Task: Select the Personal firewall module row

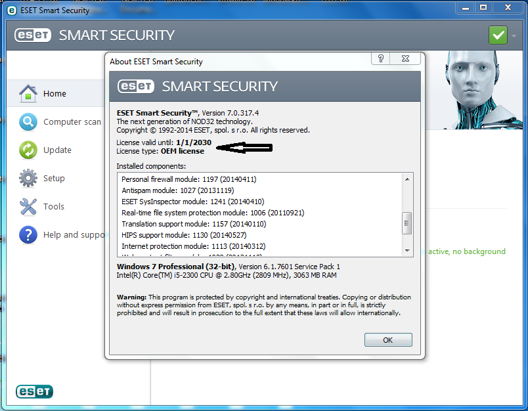Action: point(189,179)
